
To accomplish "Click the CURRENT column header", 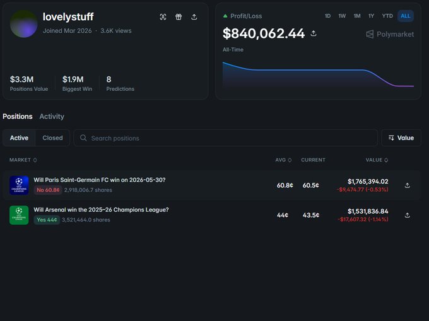I will point(314,160).
